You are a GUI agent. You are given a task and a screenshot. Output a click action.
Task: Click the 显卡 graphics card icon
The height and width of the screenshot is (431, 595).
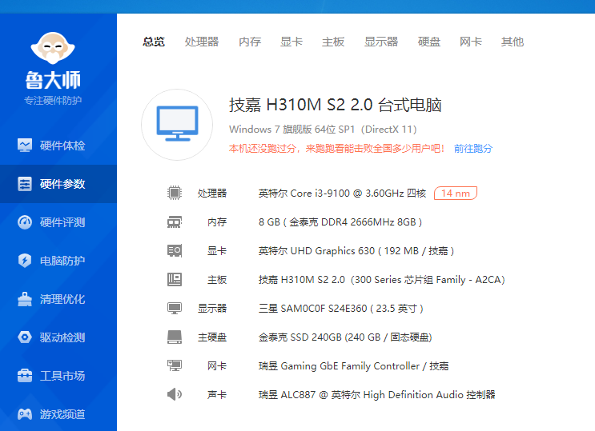pos(175,250)
